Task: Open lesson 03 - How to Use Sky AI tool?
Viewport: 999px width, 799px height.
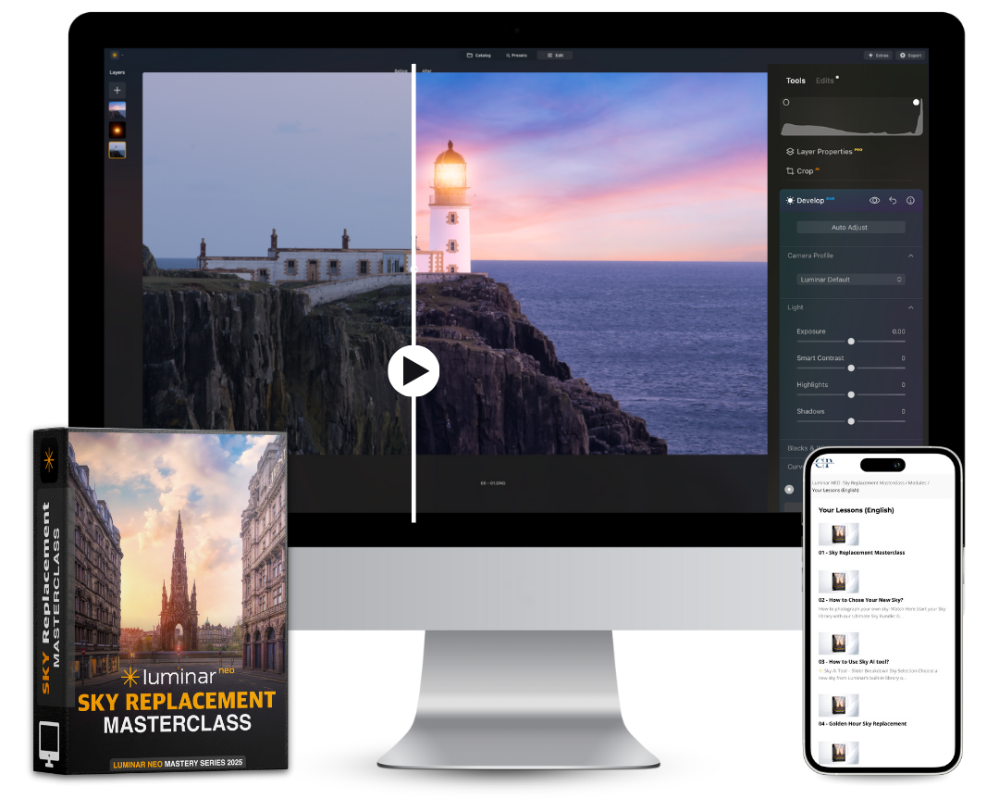Action: click(x=854, y=662)
